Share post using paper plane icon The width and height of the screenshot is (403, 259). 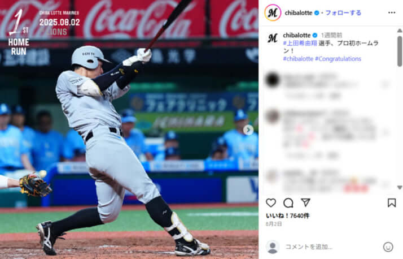[305, 202]
